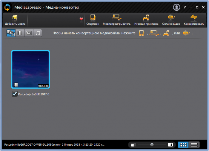Maximize the MediaEspresso window
The width and height of the screenshot is (209, 151).
click(x=197, y=7)
